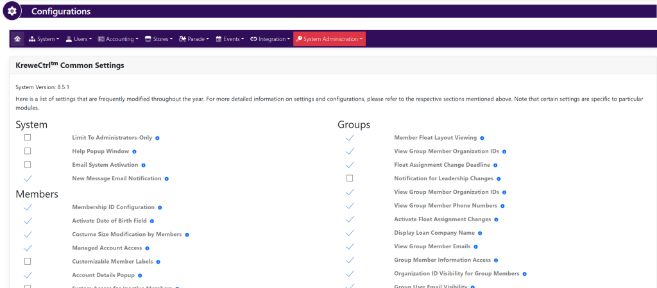657x288 pixels.
Task: Select the Integration menu item
Action: [269, 39]
